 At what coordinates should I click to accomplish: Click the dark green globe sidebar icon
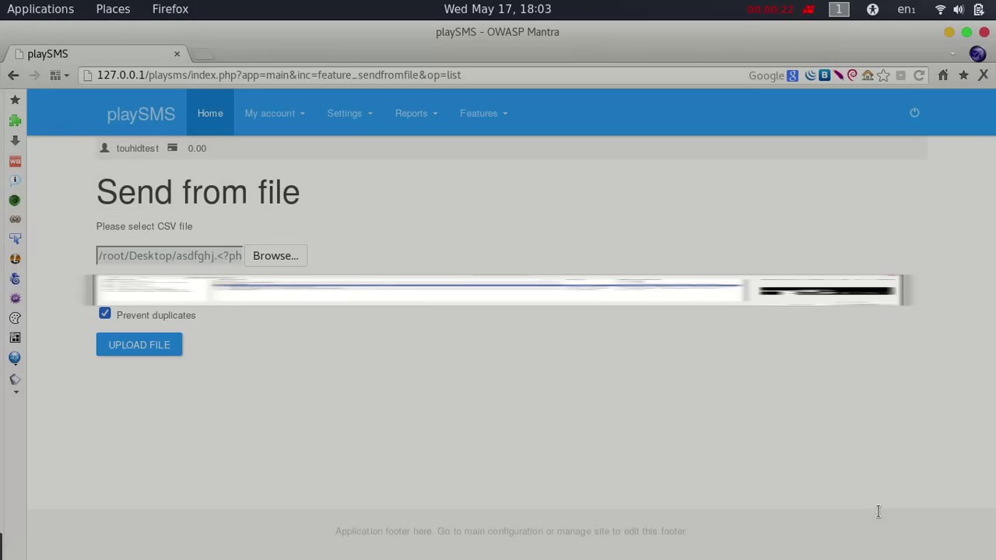pos(15,200)
